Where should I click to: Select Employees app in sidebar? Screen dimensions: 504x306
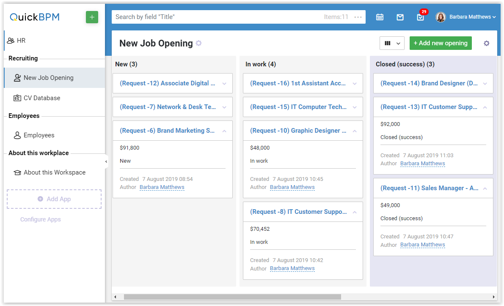[x=39, y=135]
